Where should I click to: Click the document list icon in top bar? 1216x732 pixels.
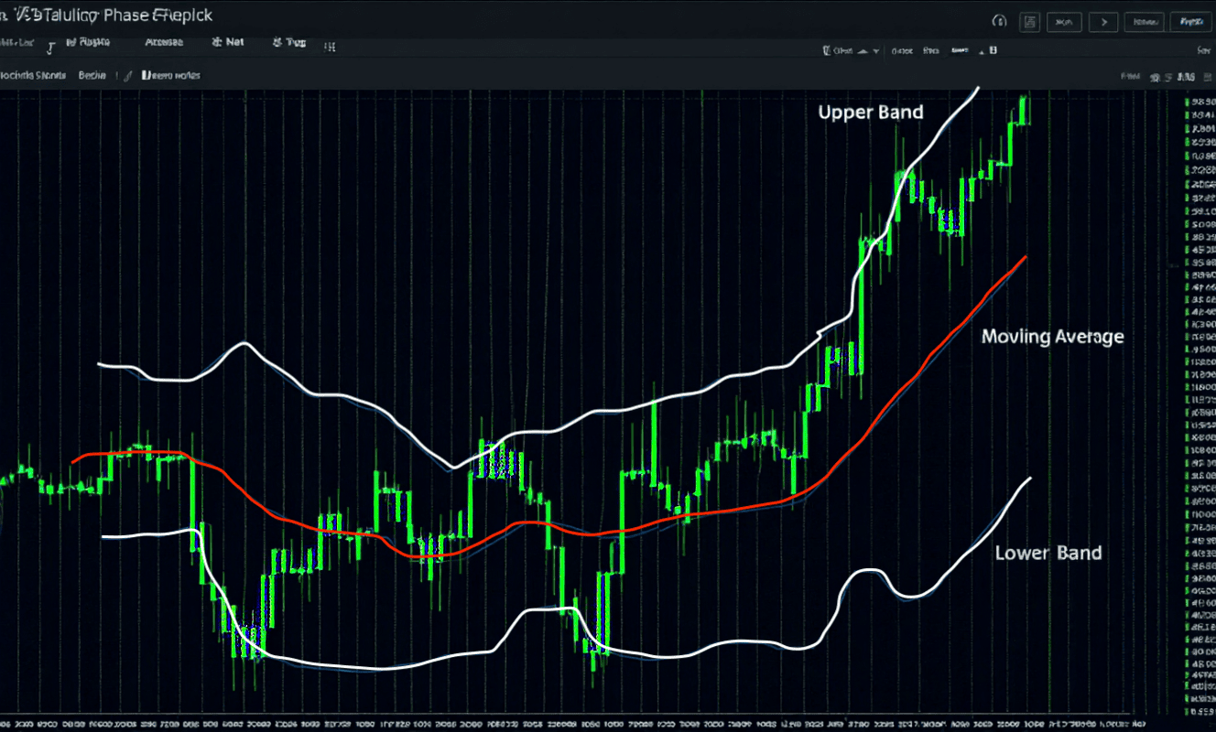(1030, 21)
